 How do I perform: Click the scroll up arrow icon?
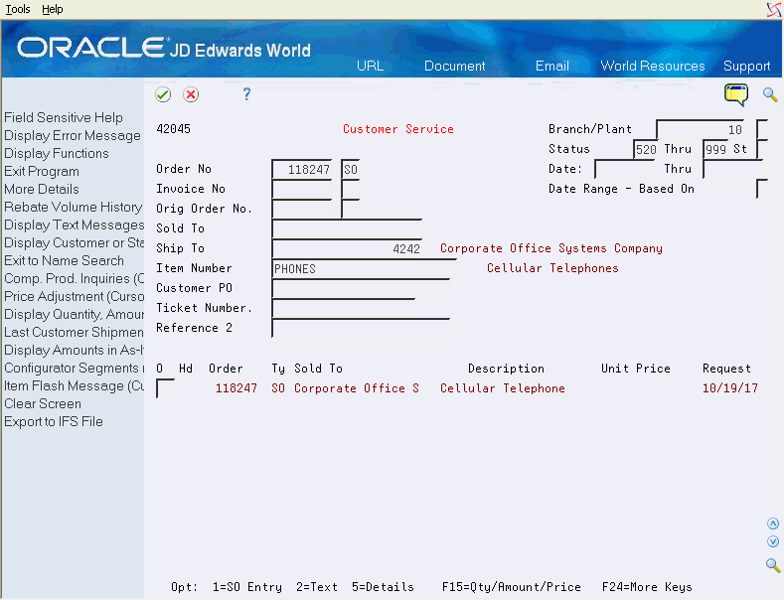773,524
